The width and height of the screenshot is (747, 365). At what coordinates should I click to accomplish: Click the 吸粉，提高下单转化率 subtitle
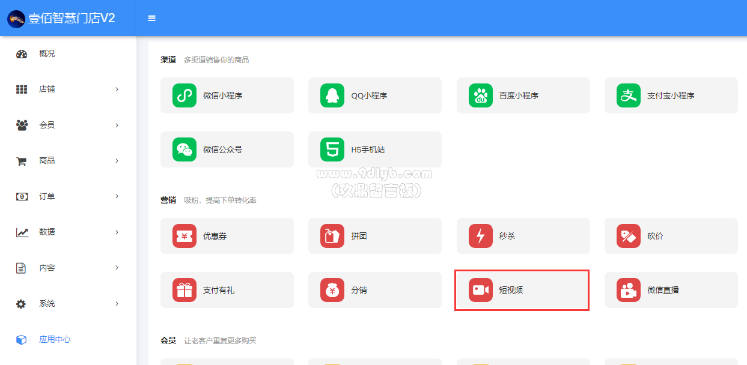[x=220, y=201]
